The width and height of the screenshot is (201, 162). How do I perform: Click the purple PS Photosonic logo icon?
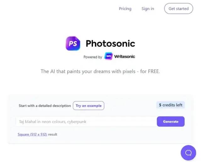tap(73, 43)
